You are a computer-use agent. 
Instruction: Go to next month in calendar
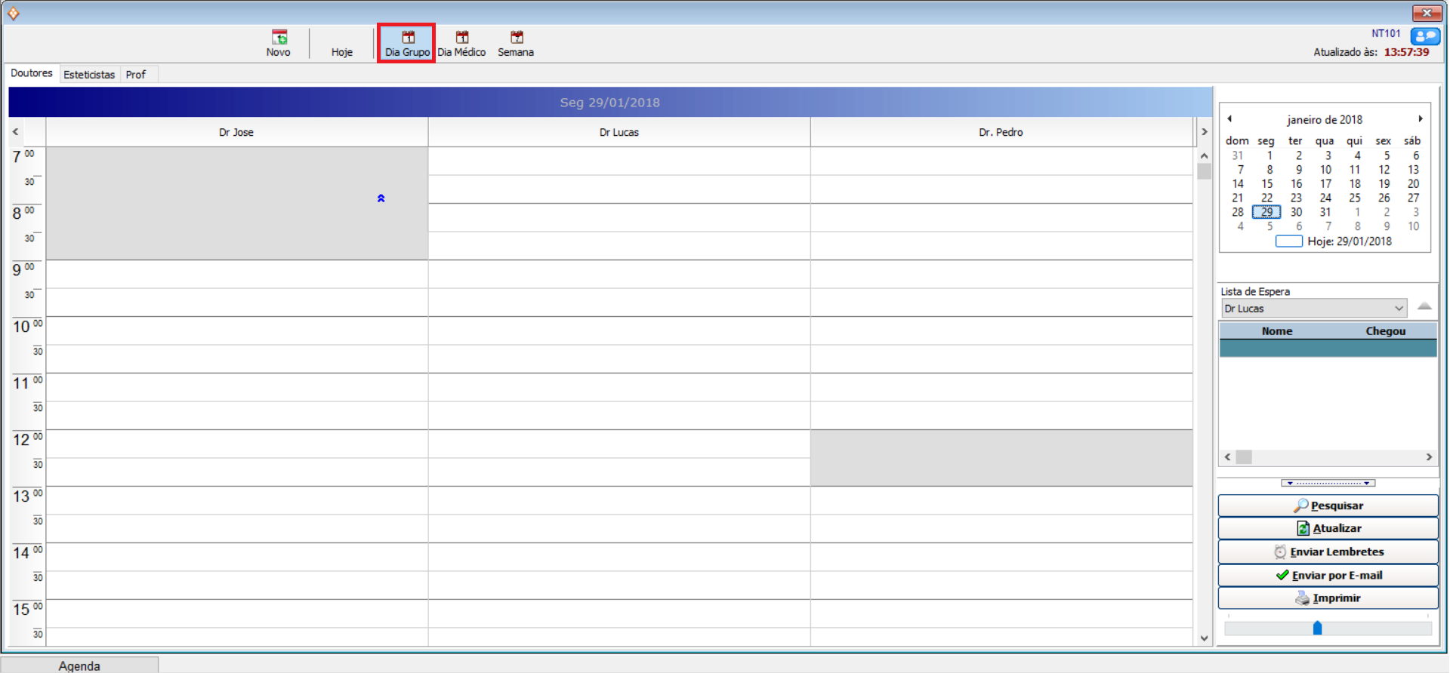(x=1420, y=118)
